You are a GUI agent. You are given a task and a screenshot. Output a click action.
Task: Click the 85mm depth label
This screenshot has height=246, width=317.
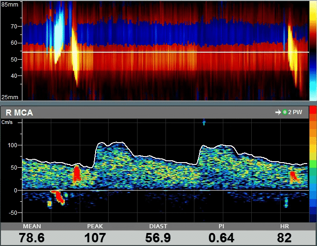tap(9, 5)
